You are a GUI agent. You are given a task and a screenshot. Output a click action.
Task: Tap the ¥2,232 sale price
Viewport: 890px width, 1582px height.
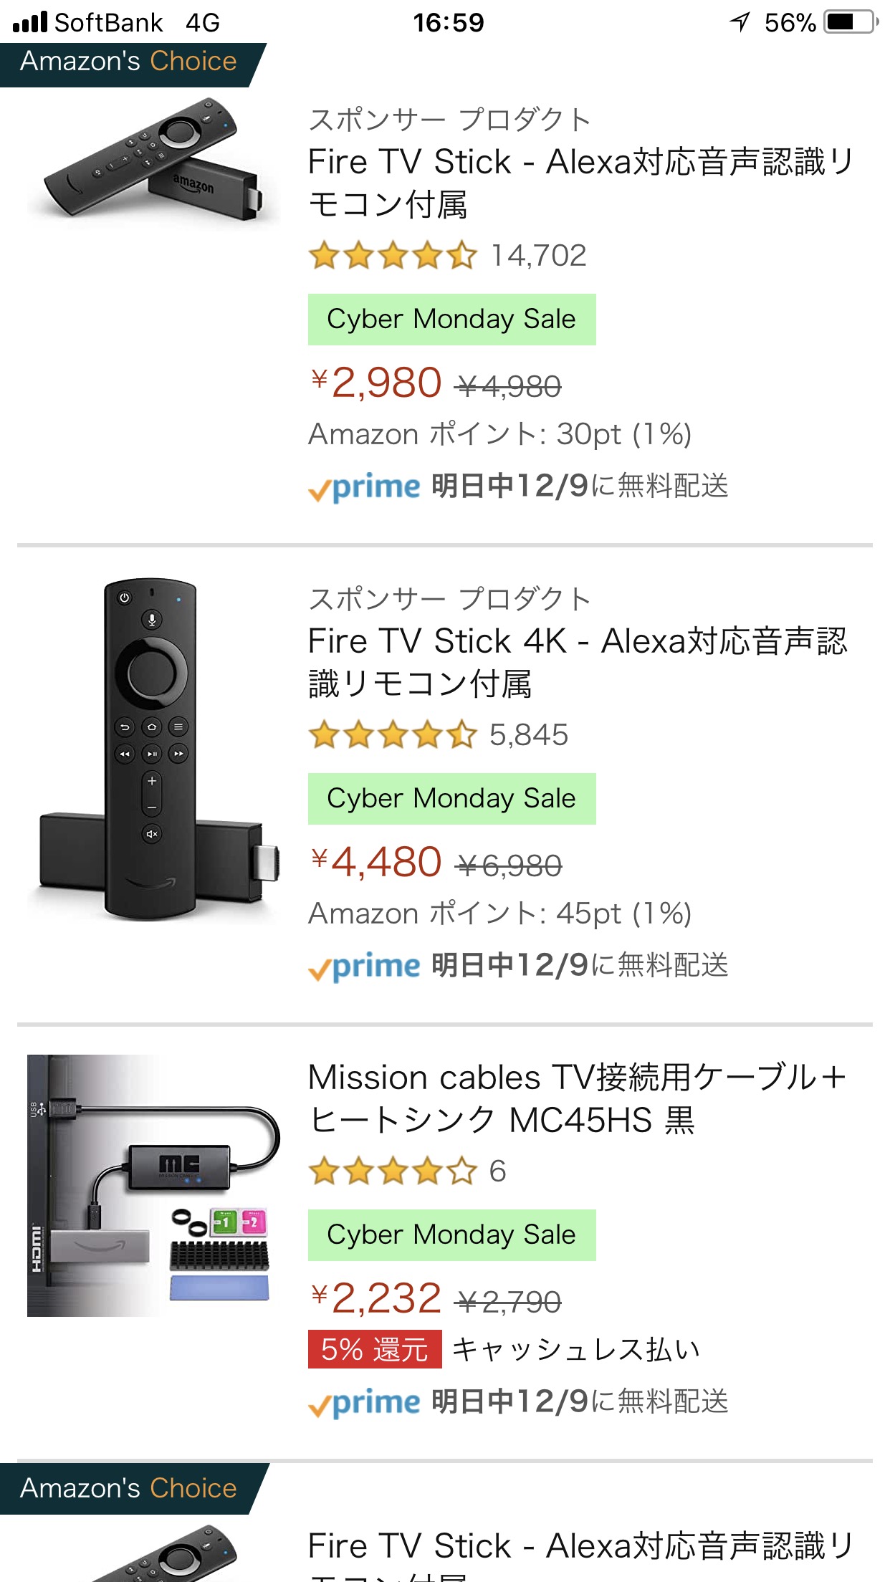point(377,1298)
